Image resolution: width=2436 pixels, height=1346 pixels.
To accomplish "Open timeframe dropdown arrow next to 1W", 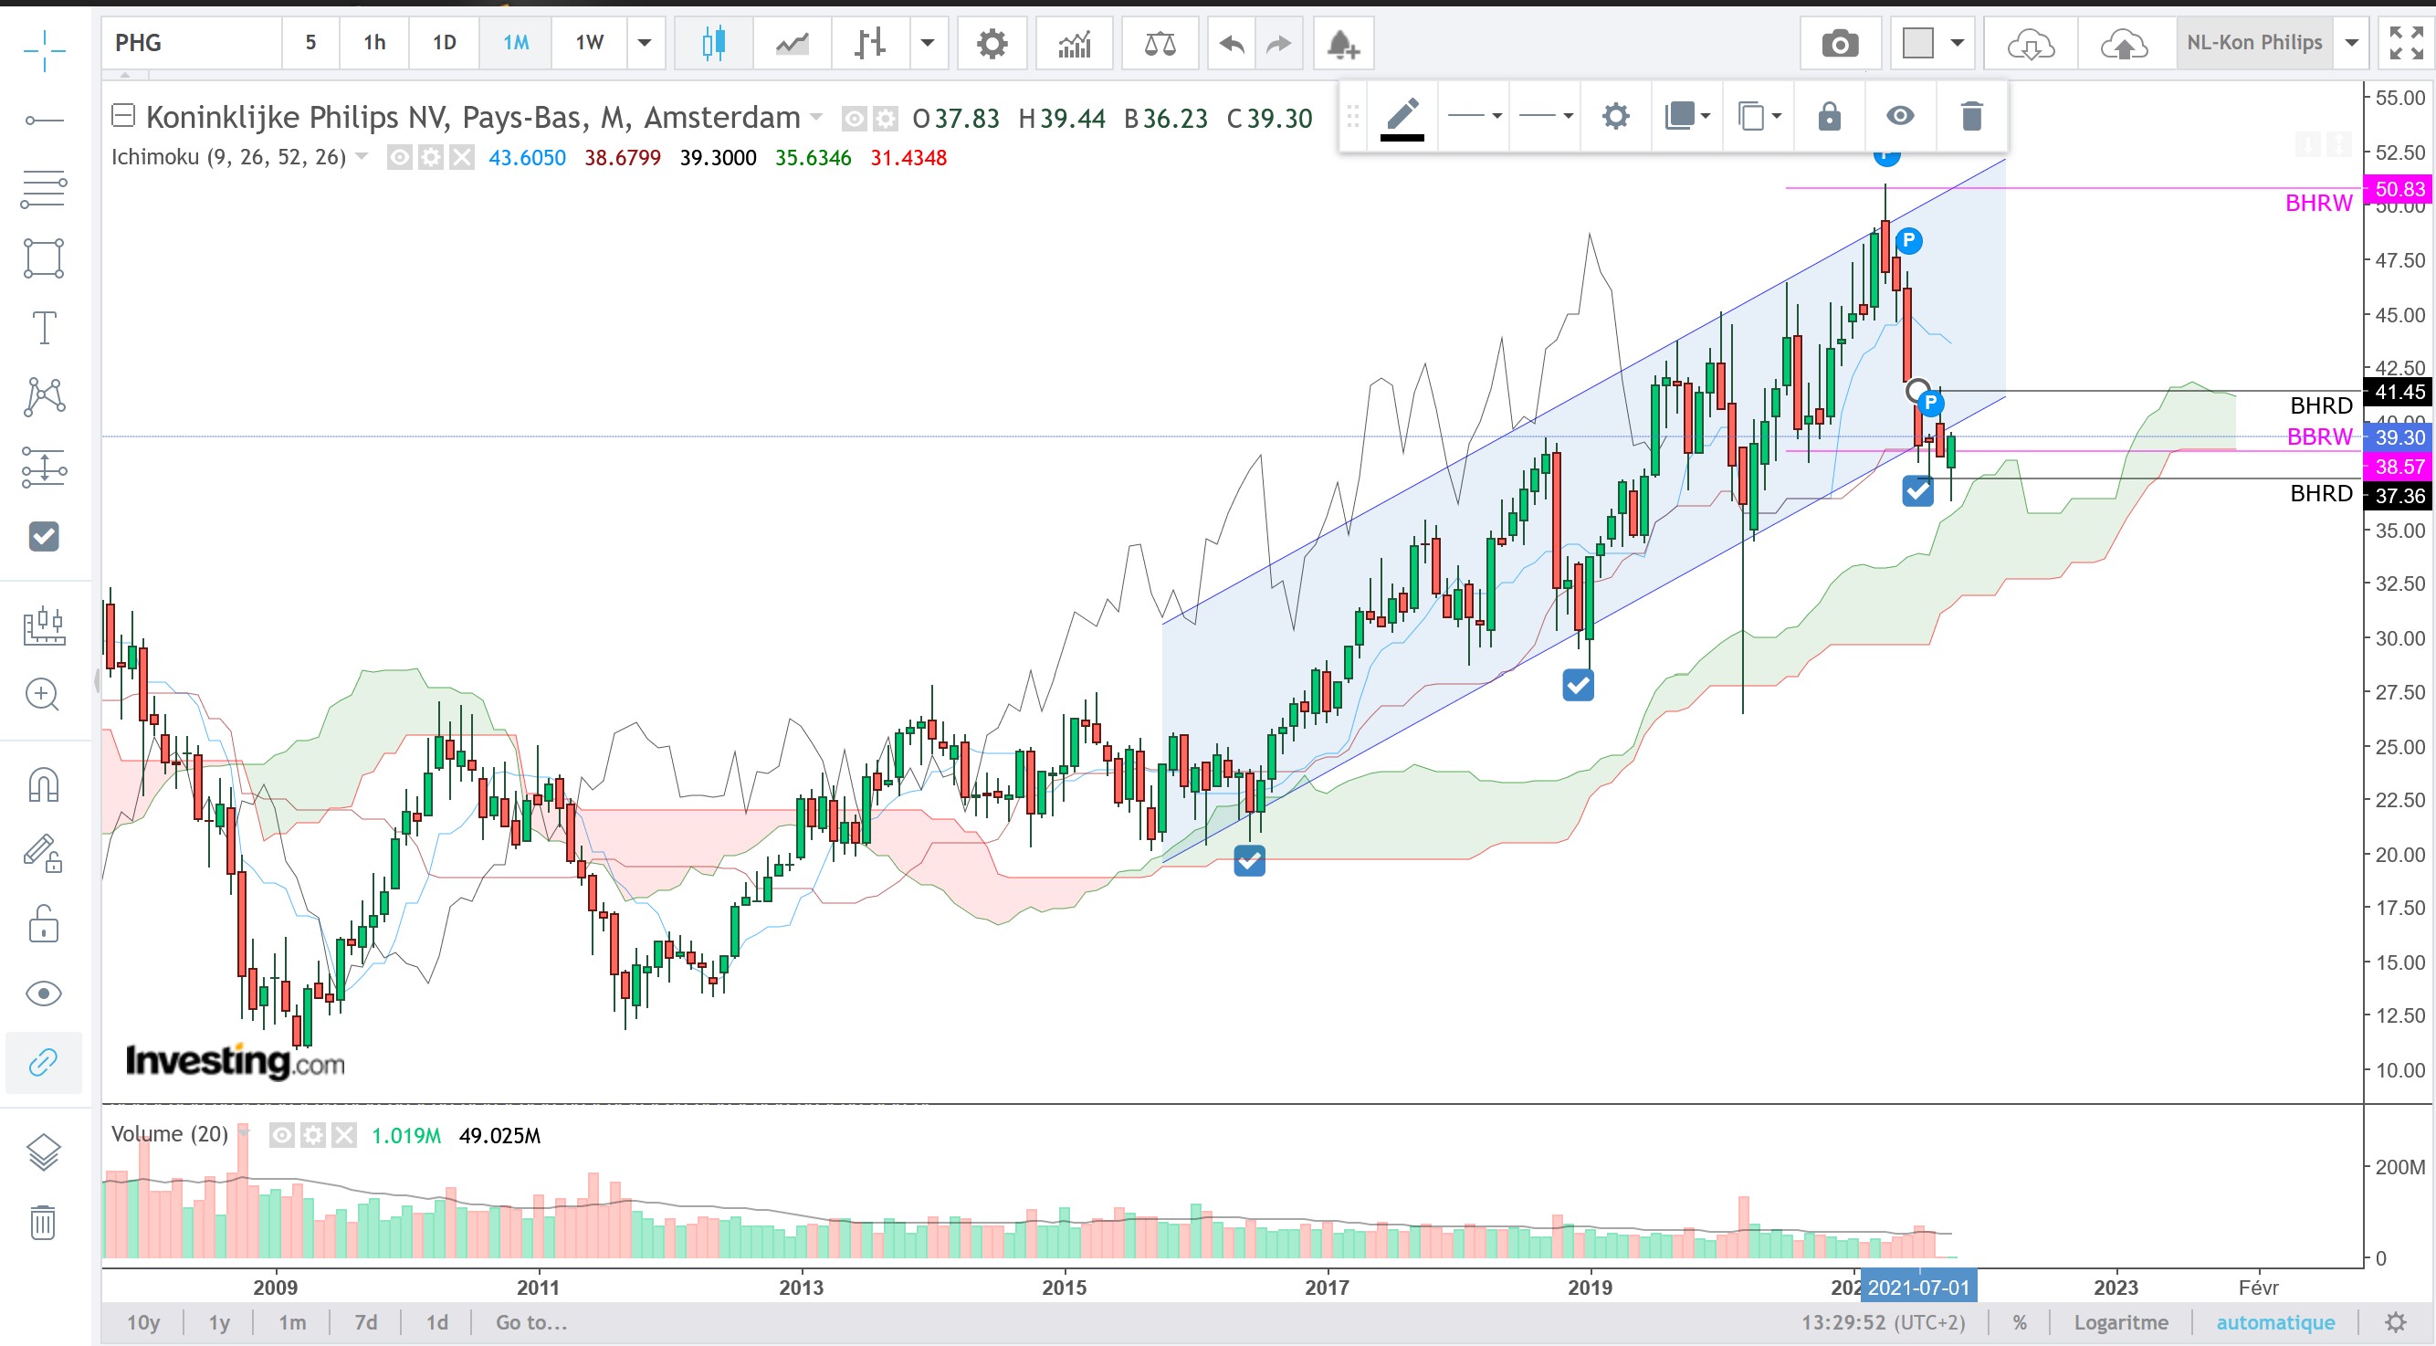I will click(645, 43).
